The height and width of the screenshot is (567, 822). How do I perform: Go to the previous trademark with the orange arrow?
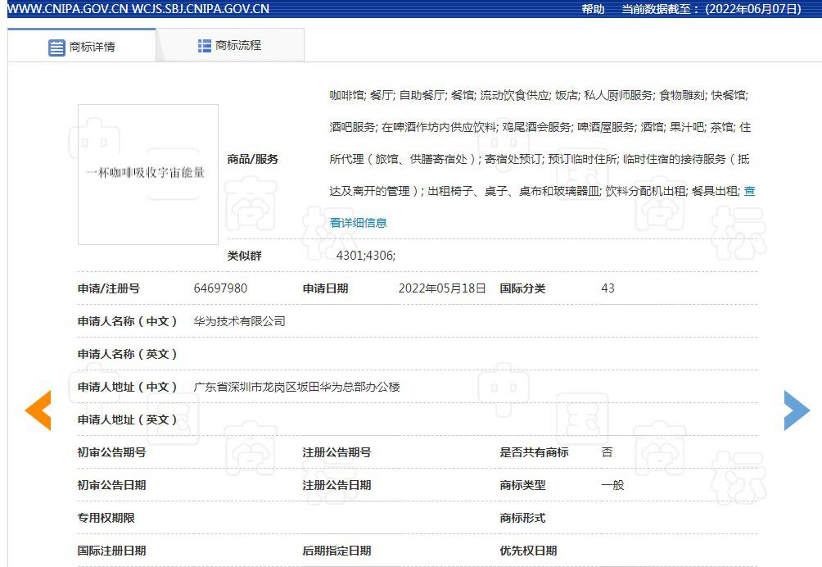point(38,411)
